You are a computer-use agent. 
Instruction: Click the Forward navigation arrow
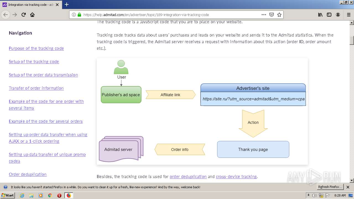[15, 15]
